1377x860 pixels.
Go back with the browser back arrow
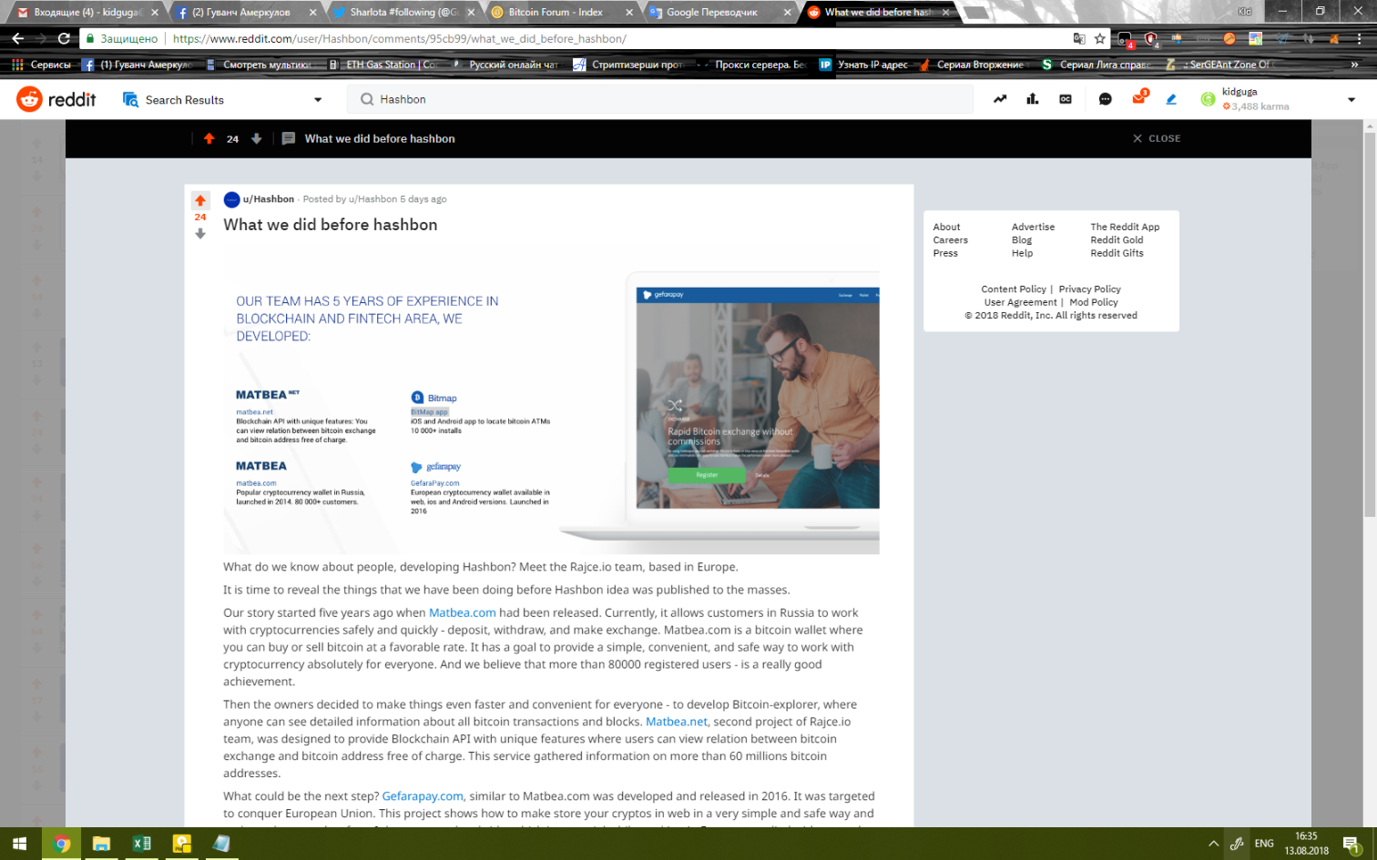(x=18, y=38)
